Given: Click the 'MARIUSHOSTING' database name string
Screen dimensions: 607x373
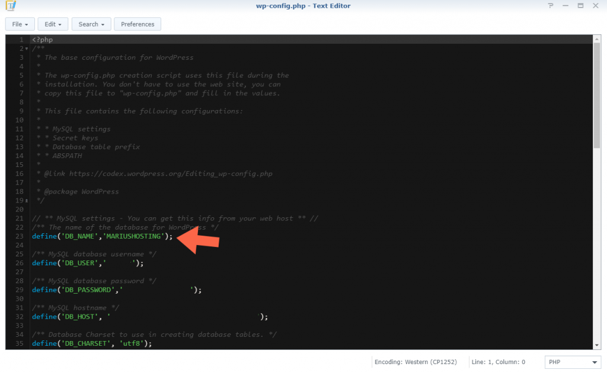Looking at the screenshot, I should [x=133, y=236].
